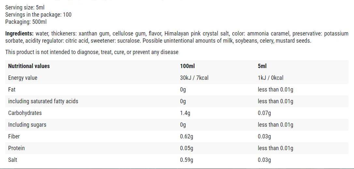Click the 'Protein' row label
Viewport: 354px width, 169px height.
point(16,148)
